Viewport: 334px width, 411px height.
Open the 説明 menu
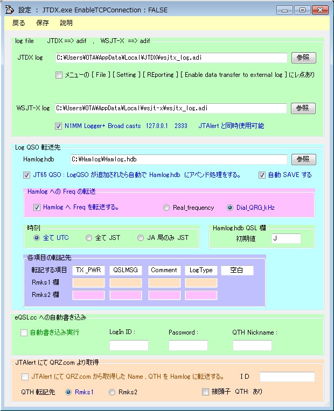(66, 23)
